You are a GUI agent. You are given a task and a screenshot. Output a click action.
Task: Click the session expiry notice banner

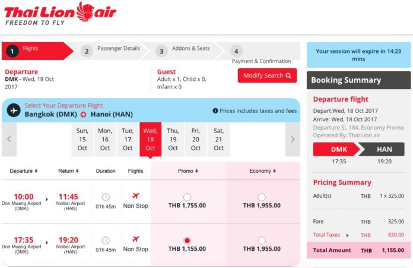click(x=358, y=55)
